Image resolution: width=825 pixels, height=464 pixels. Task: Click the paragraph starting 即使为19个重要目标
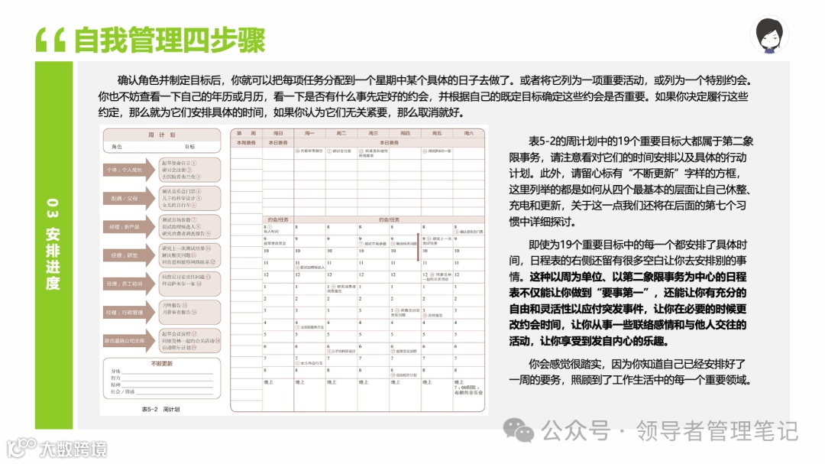[x=628, y=293]
